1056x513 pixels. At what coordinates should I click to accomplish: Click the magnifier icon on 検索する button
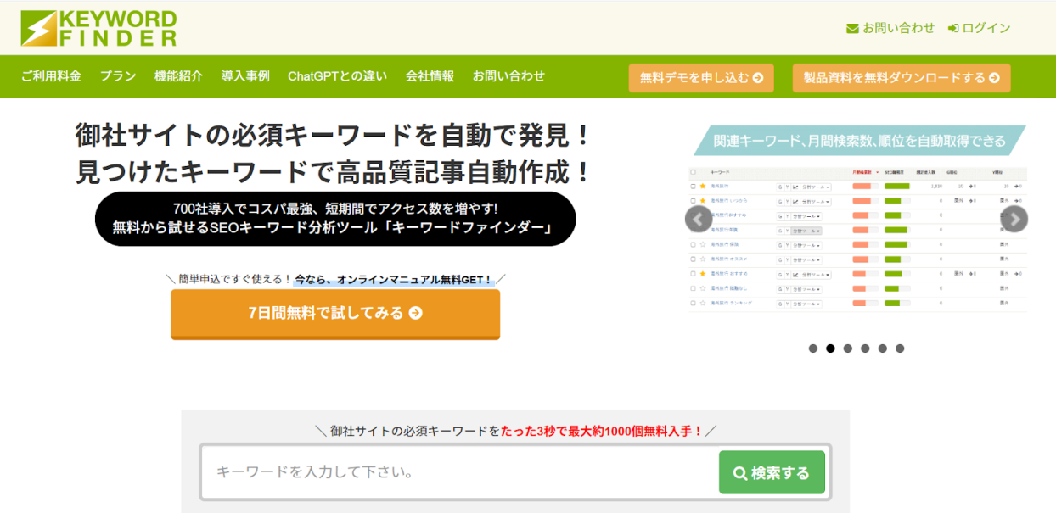click(x=740, y=473)
